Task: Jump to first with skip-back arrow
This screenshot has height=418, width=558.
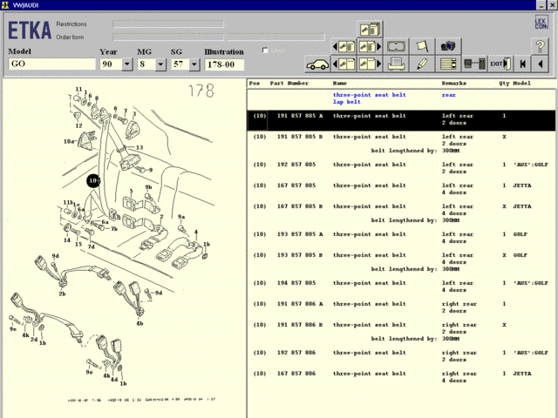Action: [522, 64]
